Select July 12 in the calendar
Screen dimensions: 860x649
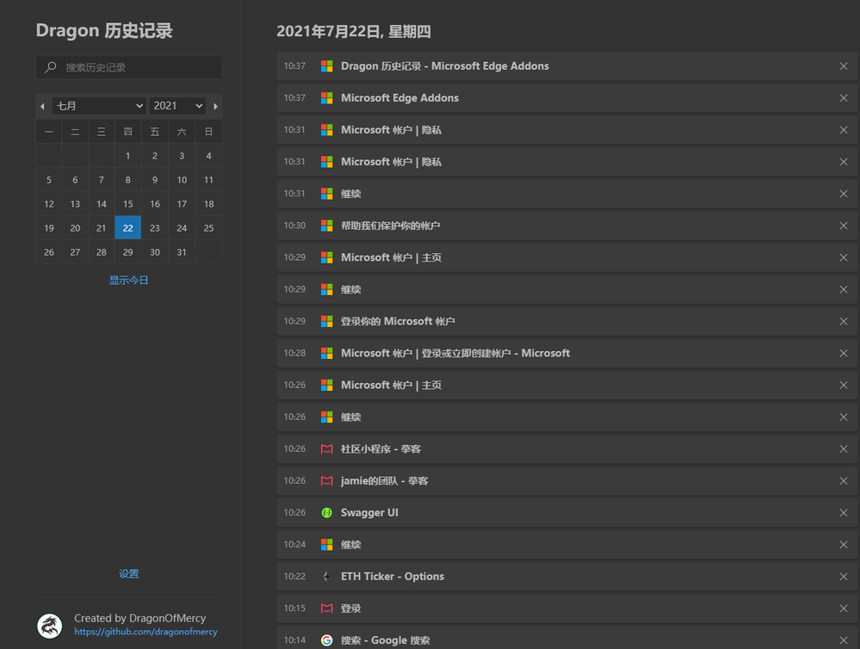[49, 204]
